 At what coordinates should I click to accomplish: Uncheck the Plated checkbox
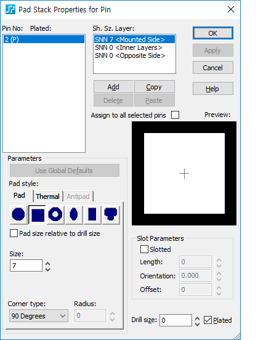click(208, 320)
